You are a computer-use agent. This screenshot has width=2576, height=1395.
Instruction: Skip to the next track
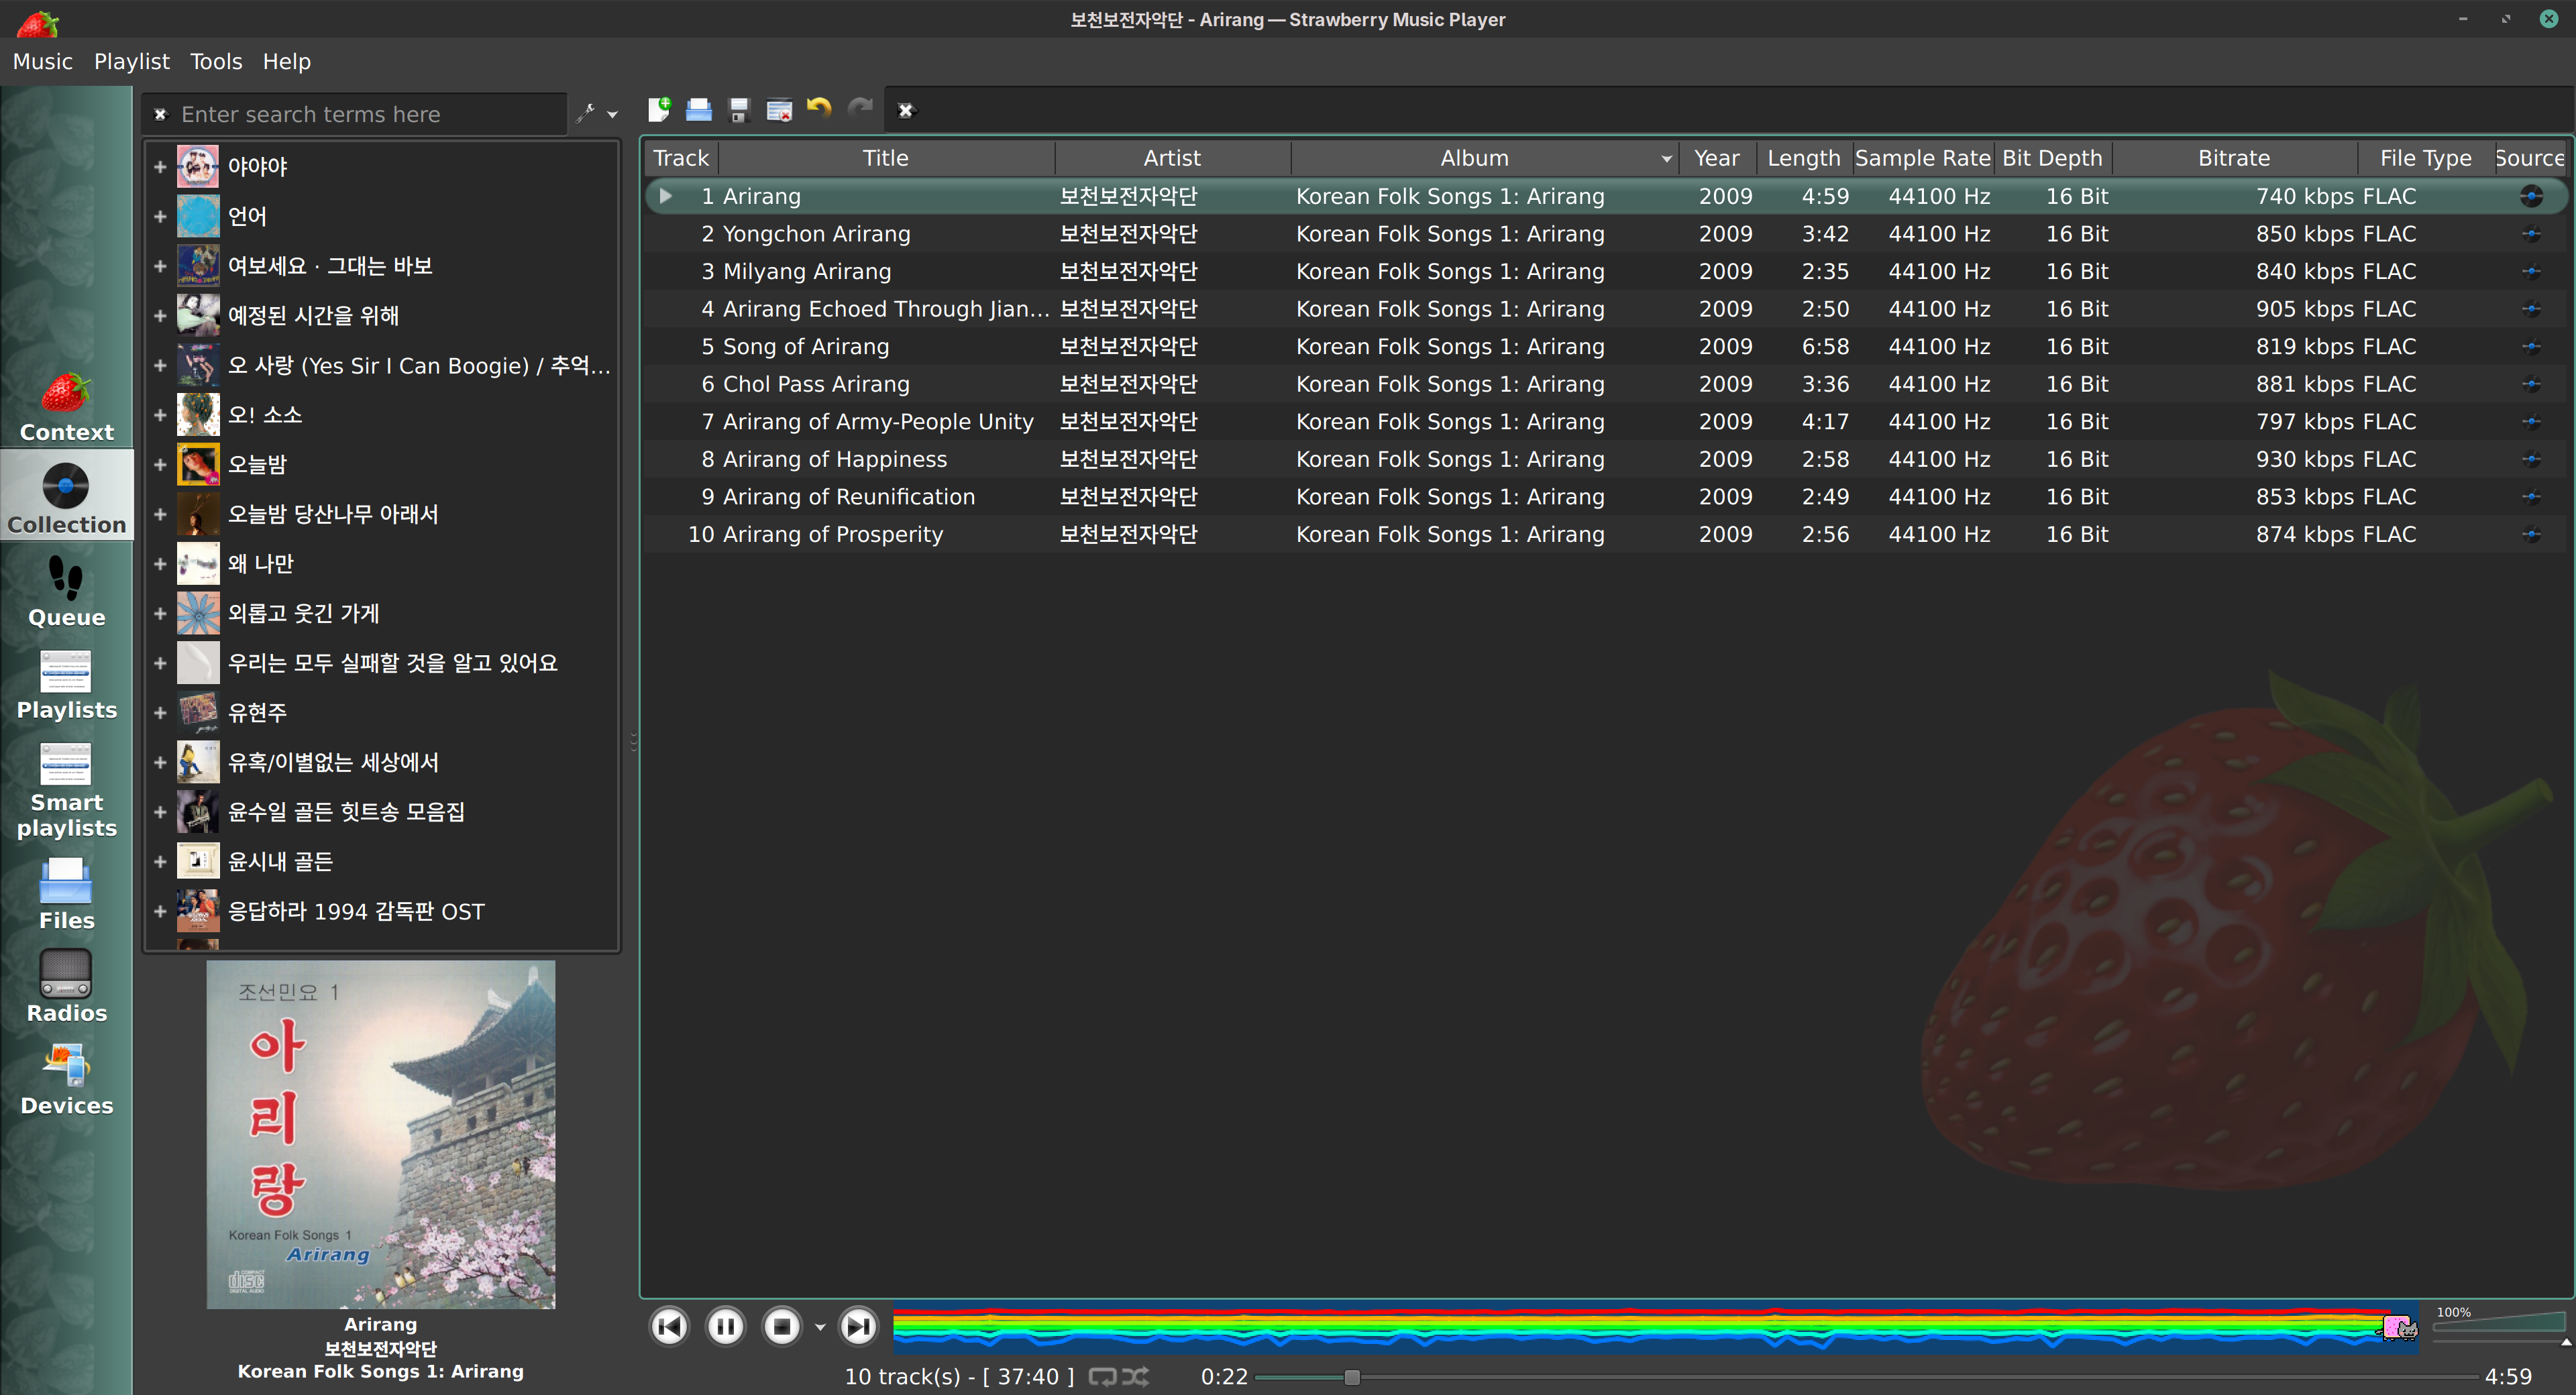click(857, 1326)
